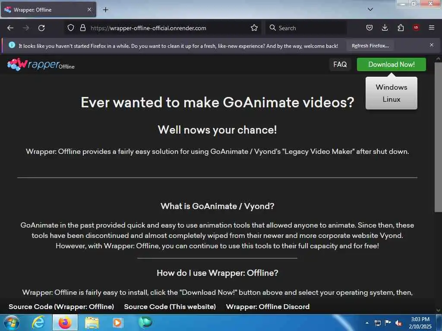The height and width of the screenshot is (331, 442).
Task: Open Windows Media Player taskbar icon
Action: click(117, 322)
